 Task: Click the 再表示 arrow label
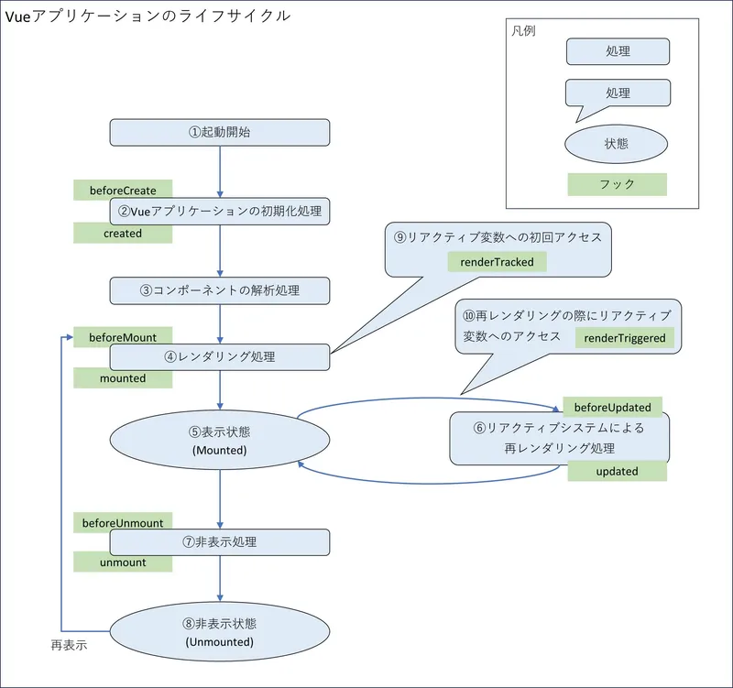pyautogui.click(x=69, y=645)
